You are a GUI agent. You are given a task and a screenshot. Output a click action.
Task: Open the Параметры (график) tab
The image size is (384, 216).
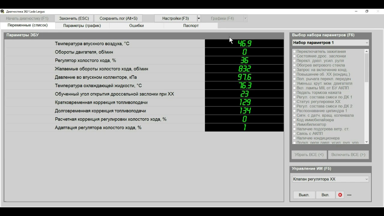point(82,25)
